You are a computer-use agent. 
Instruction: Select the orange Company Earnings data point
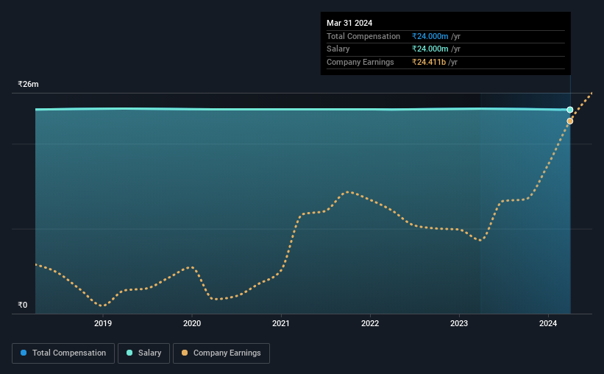569,121
